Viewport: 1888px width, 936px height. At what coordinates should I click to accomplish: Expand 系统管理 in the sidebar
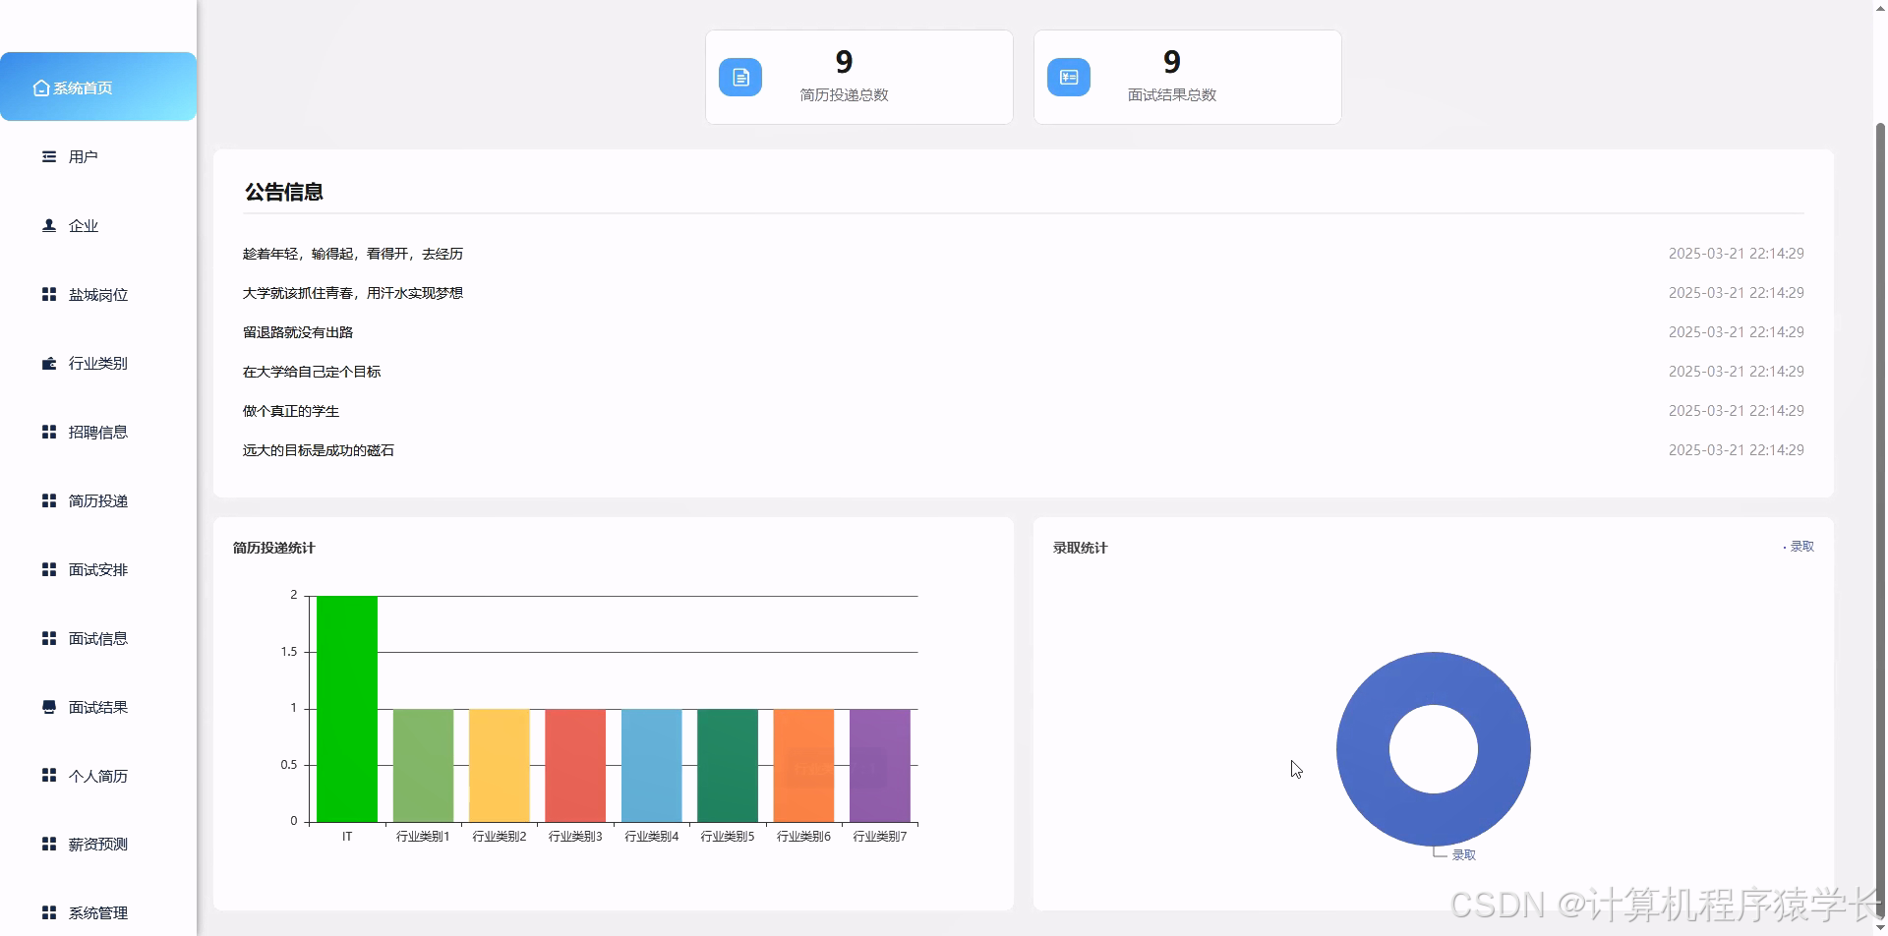click(98, 912)
